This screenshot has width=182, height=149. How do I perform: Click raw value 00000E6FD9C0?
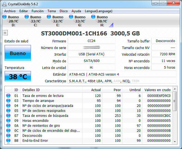(x=159, y=96)
